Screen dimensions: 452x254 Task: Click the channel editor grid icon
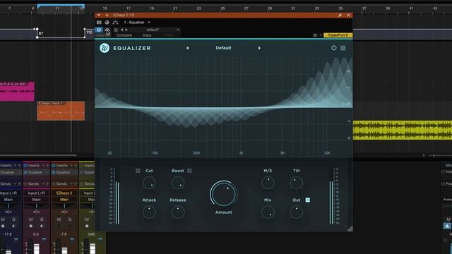[99, 22]
